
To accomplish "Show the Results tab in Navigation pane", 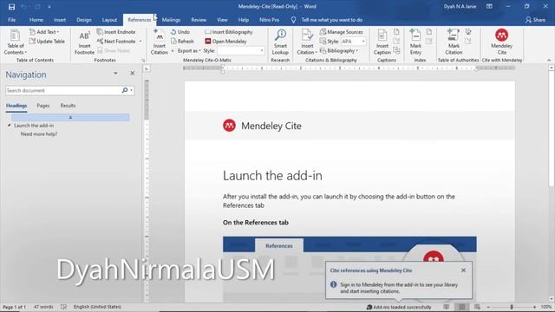I will (68, 106).
